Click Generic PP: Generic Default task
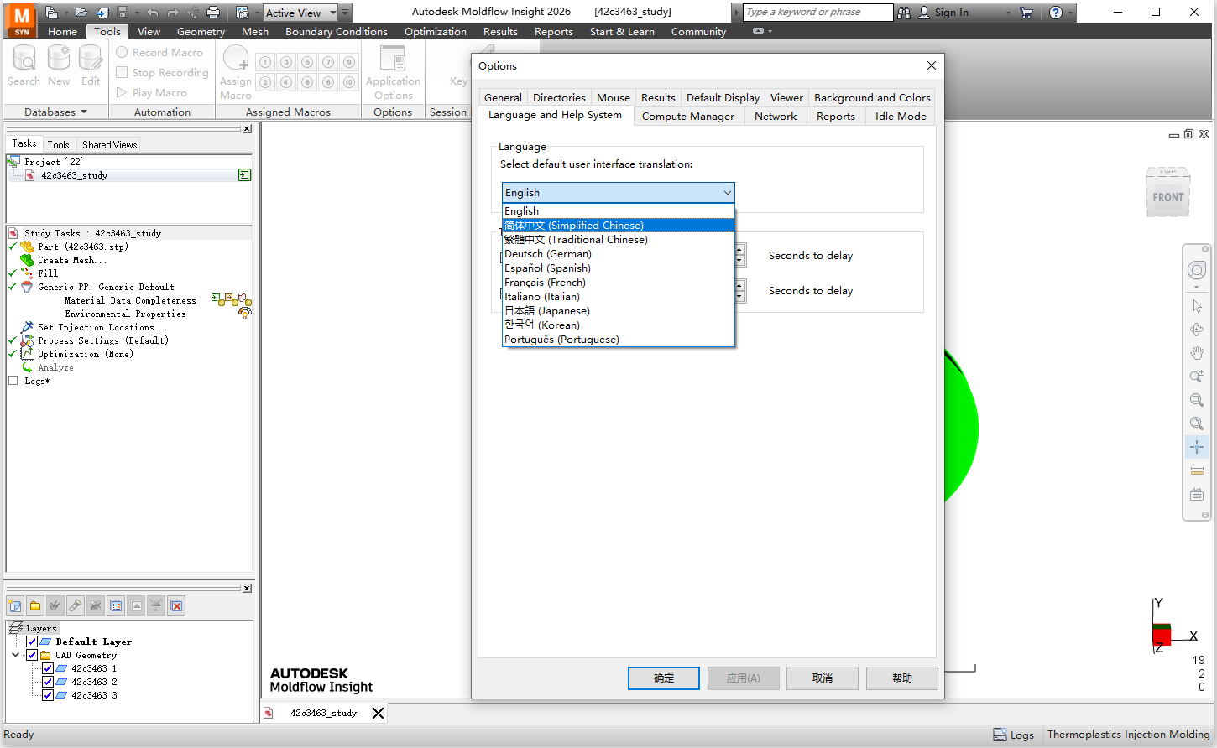This screenshot has width=1217, height=748. [x=106, y=287]
